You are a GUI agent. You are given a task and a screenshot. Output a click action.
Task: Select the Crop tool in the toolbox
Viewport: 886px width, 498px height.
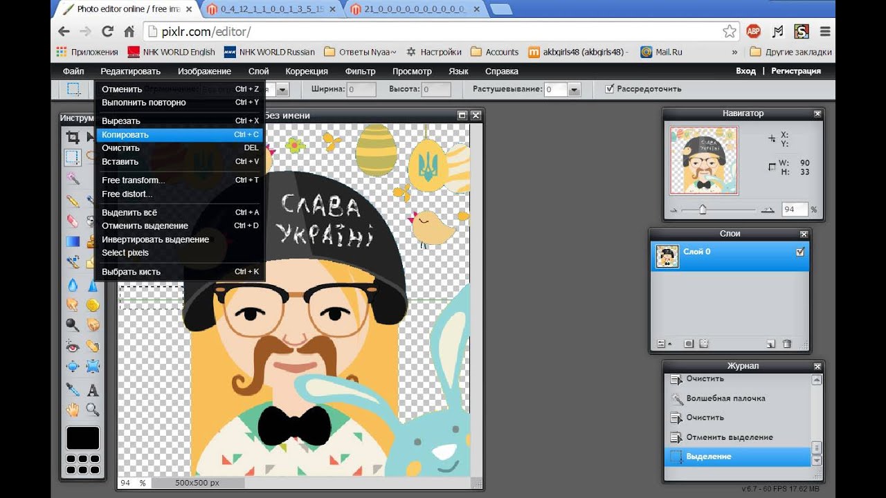point(73,137)
